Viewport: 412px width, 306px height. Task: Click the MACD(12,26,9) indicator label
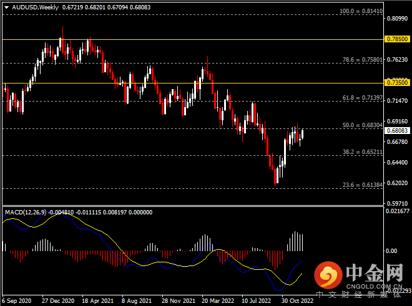coord(26,213)
